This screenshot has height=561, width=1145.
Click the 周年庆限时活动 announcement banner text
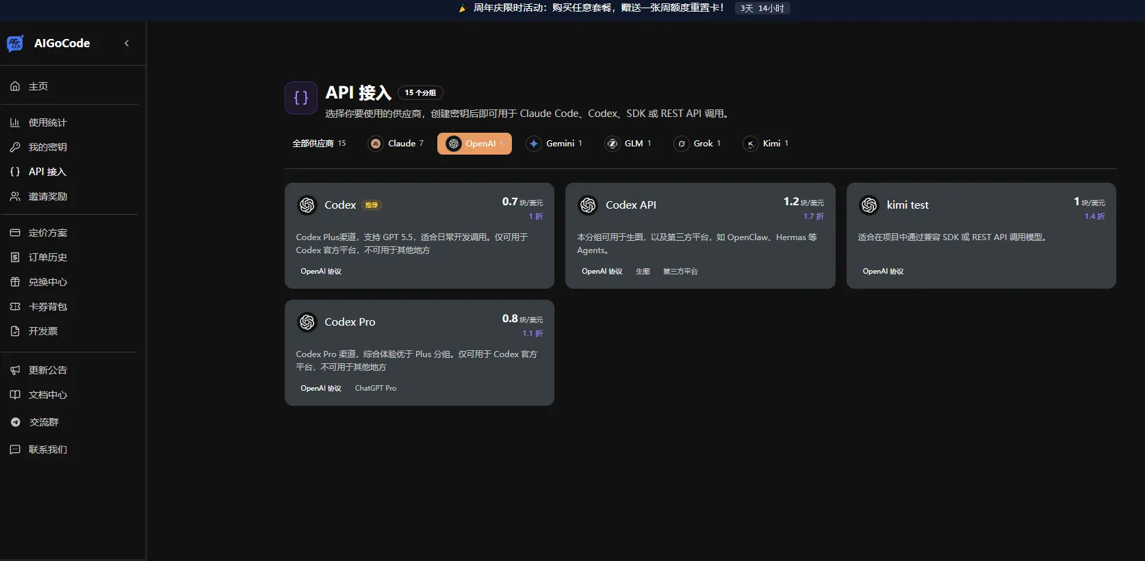[599, 8]
